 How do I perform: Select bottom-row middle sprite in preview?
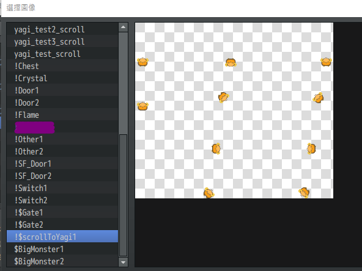click(x=209, y=193)
